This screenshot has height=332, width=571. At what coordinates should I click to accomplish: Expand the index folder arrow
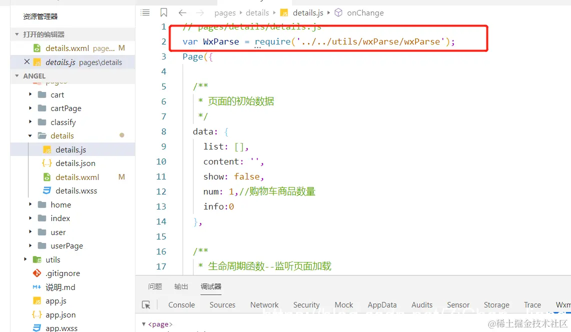pos(30,218)
